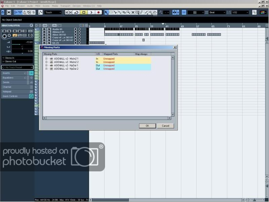Expand ASIO4ALL v2 - HpOut 1 row
The width and height of the screenshot is (269, 202).
(x=46, y=65)
